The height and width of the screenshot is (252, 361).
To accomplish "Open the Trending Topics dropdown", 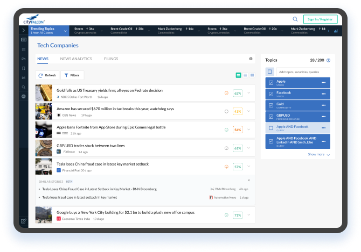I will [x=48, y=31].
